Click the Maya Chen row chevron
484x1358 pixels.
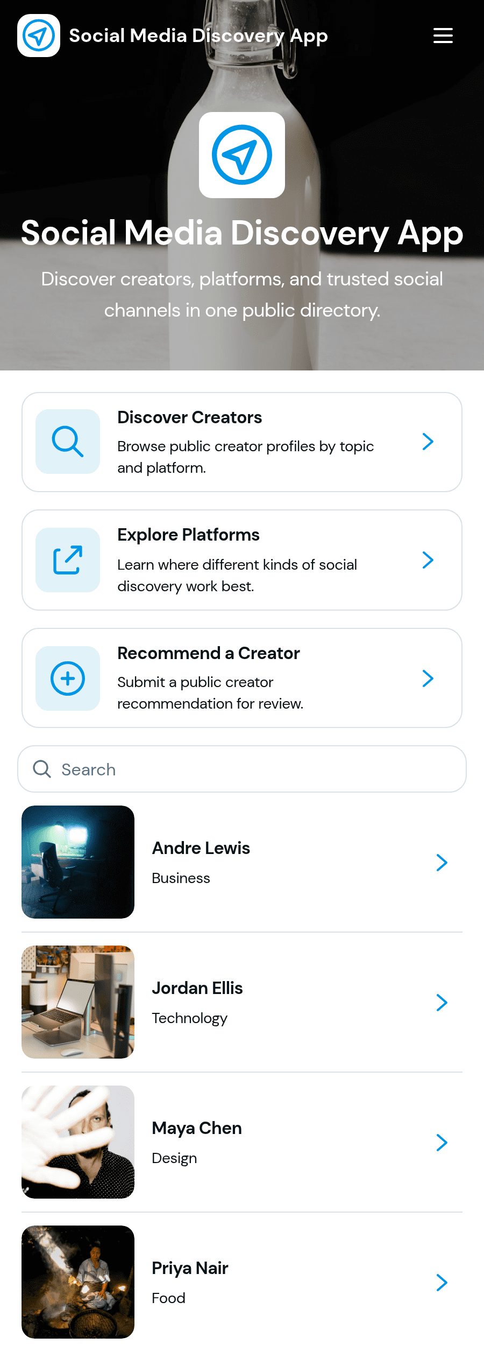442,1143
